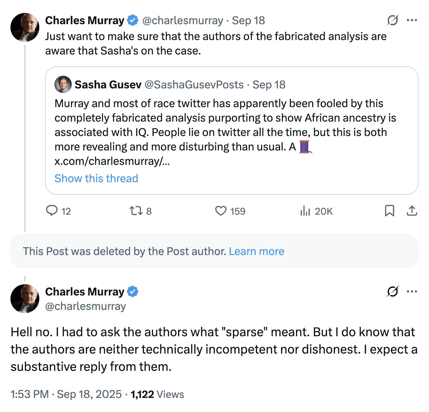This screenshot has width=429, height=412.
Task: Click Charles Murray's avatar on bottom post
Action: [25, 298]
